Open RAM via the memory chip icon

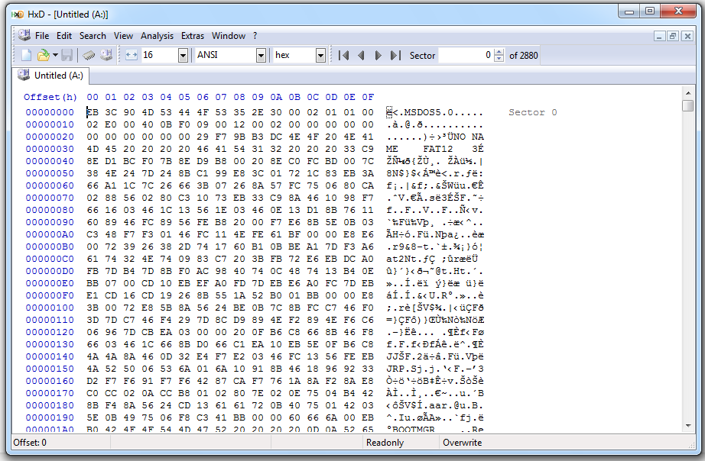click(89, 55)
